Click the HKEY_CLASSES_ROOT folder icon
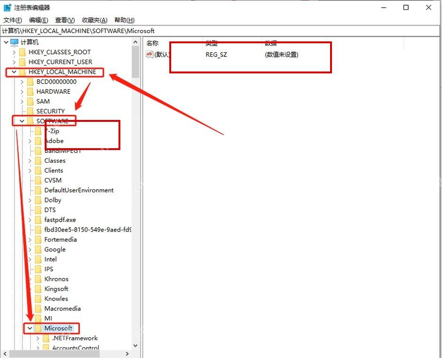The height and width of the screenshot is (358, 442). [22, 52]
